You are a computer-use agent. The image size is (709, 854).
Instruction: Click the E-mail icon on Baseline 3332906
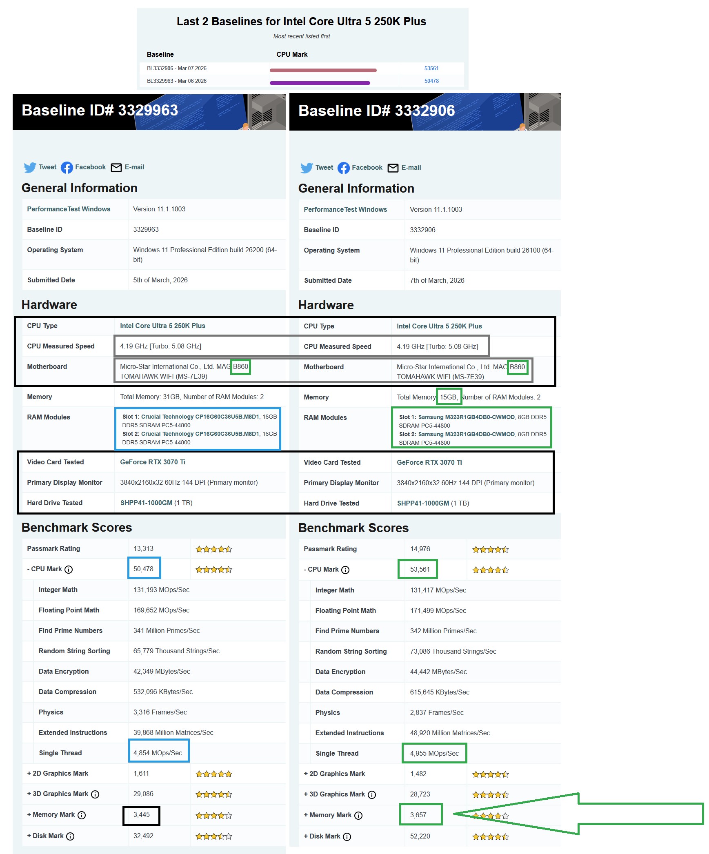point(392,168)
